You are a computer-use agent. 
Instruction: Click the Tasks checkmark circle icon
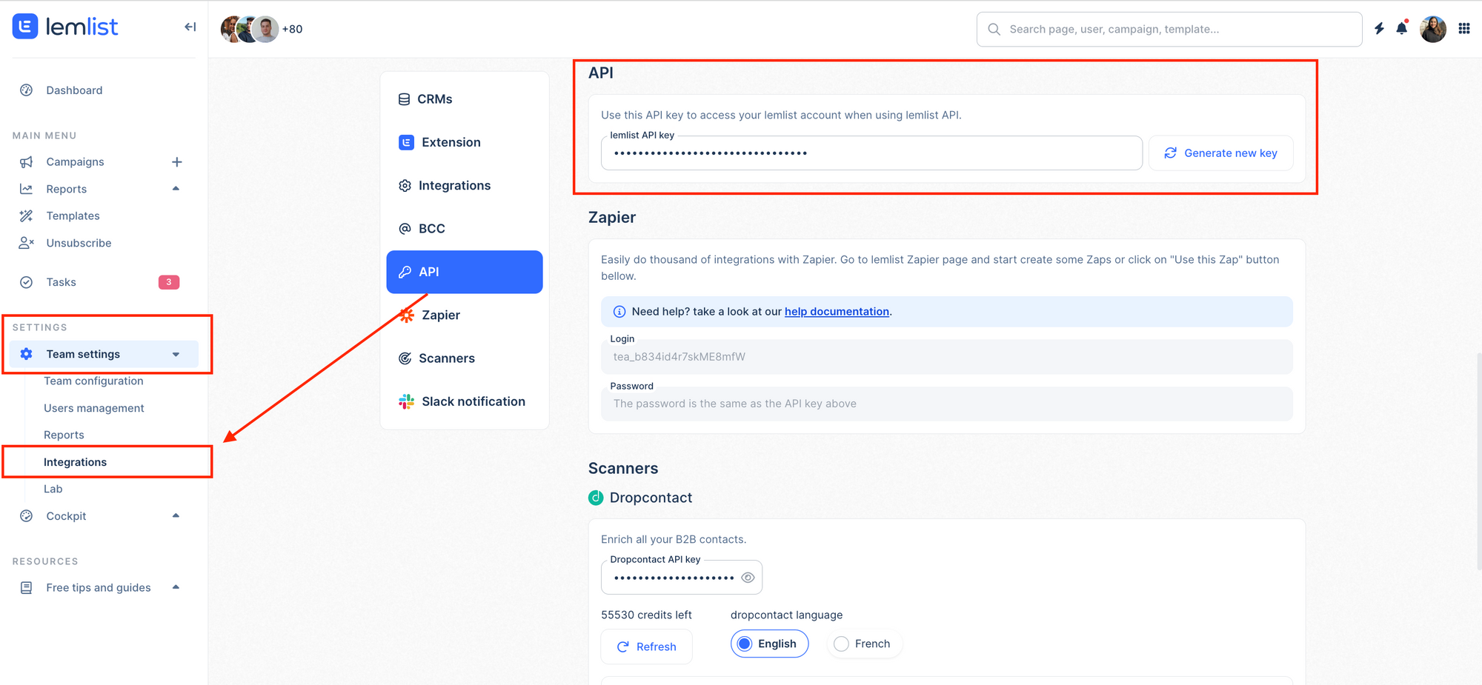[27, 282]
